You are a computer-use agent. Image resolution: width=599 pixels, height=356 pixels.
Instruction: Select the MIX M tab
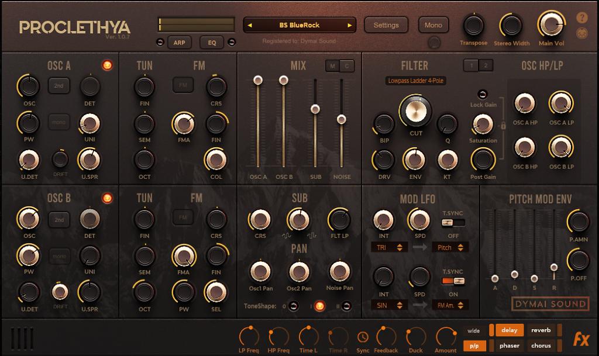(332, 66)
